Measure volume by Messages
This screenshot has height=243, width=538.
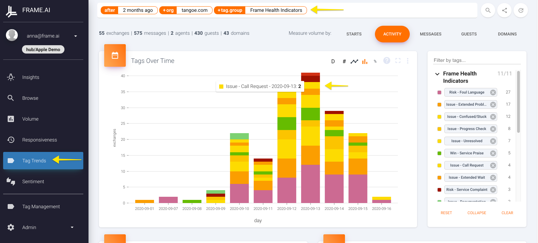pyautogui.click(x=431, y=34)
